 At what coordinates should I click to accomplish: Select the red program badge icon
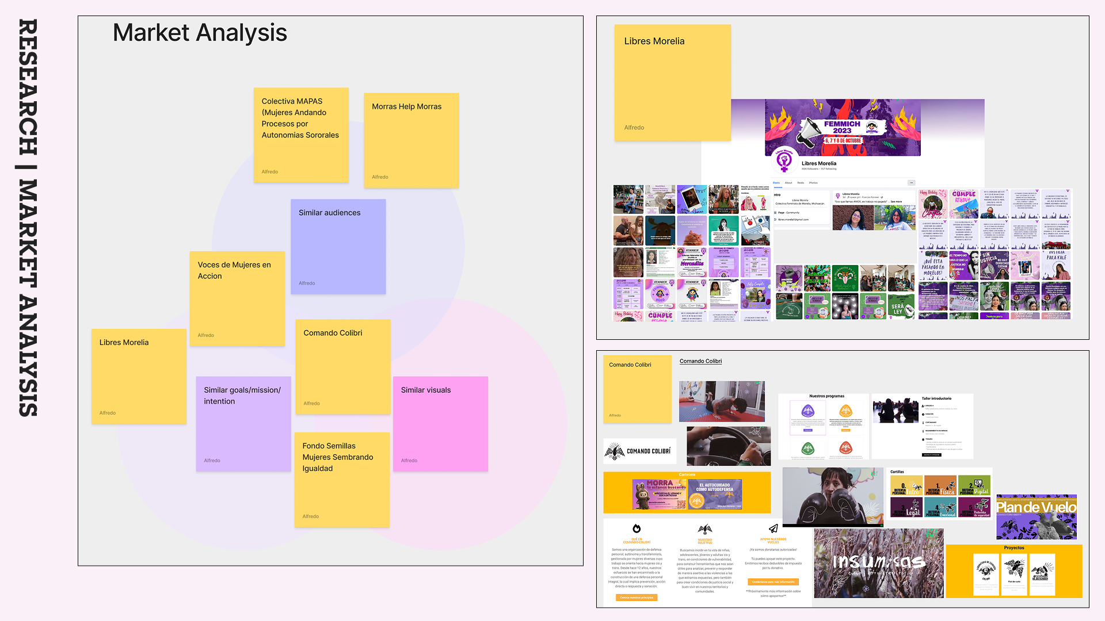click(845, 447)
